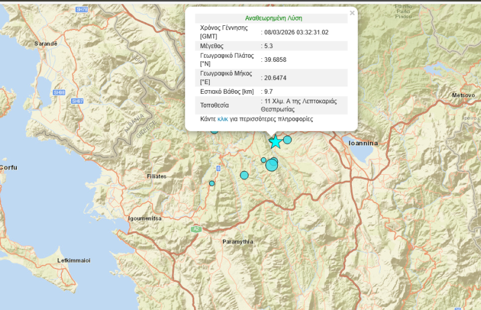Screen dimensions: 481x310
Task: Click the largest cyan earthquake circle
Action: click(x=272, y=165)
